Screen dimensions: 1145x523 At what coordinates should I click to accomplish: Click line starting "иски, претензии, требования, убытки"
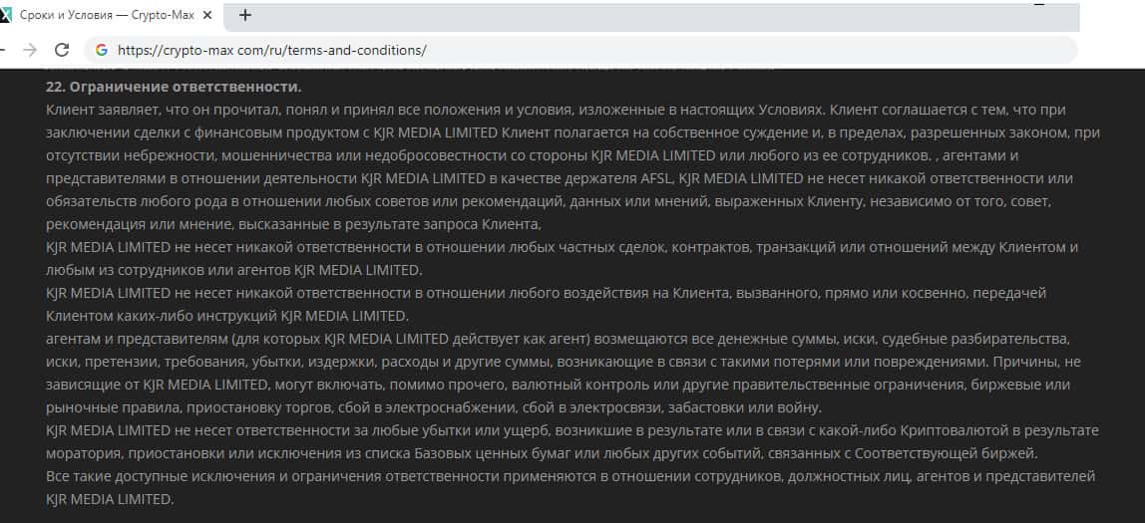pos(563,362)
